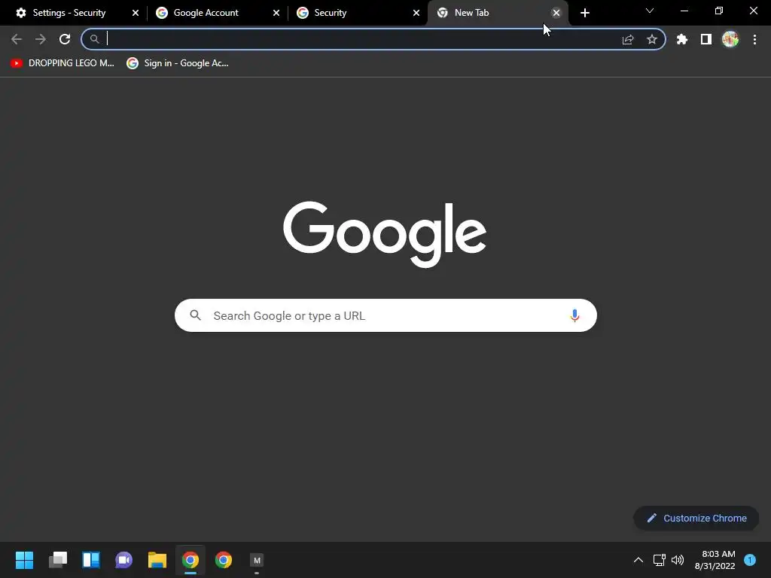
Task: Open the Teams Chat taskbar icon
Action: 124,560
